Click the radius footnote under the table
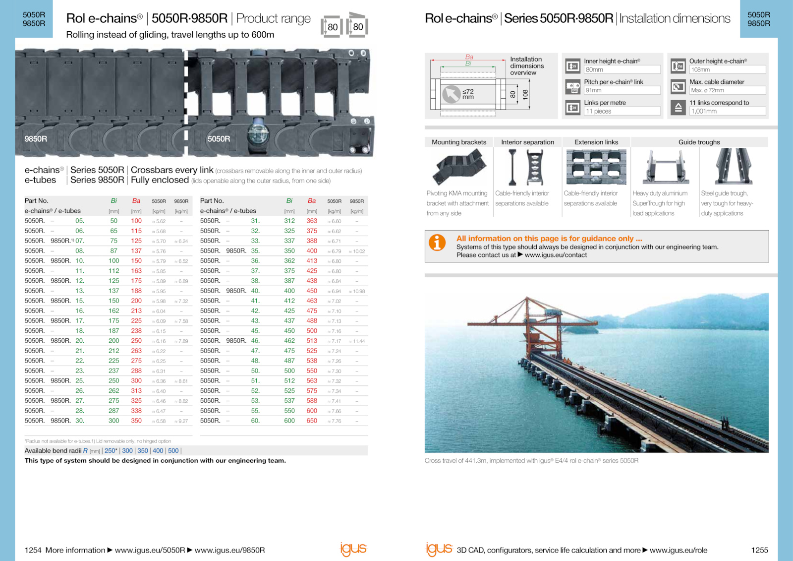 pyautogui.click(x=98, y=441)
